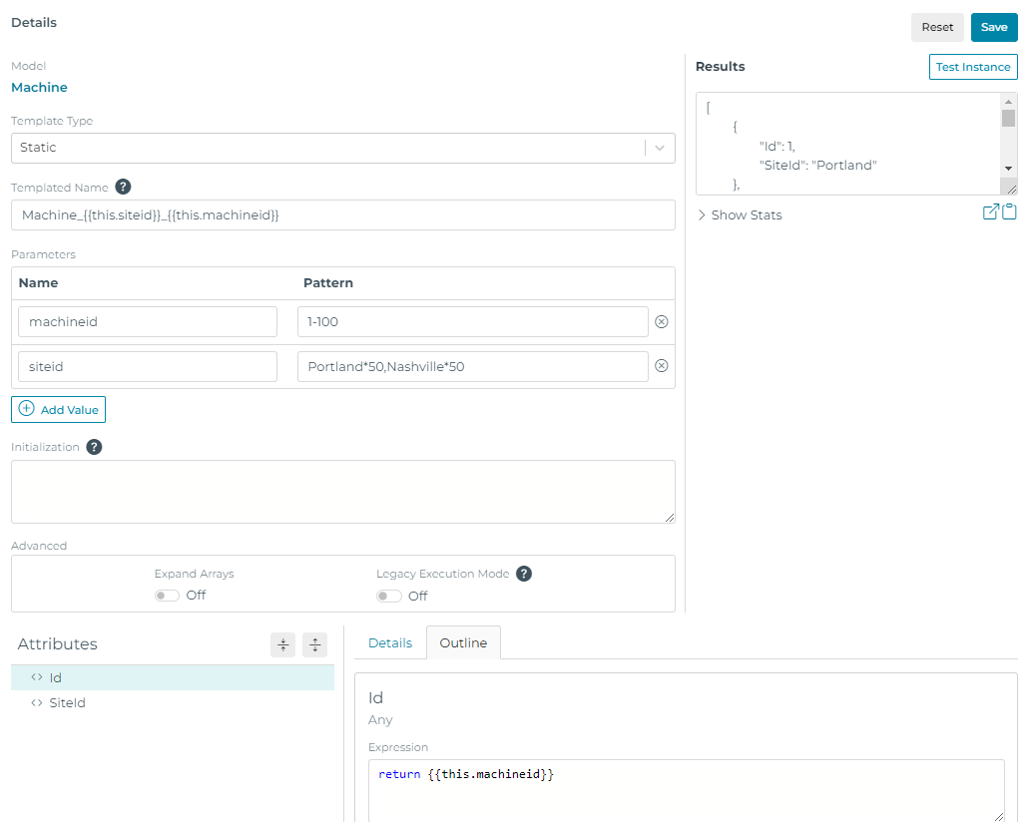Click the siteid name field
The image size is (1025, 822).
click(x=148, y=366)
